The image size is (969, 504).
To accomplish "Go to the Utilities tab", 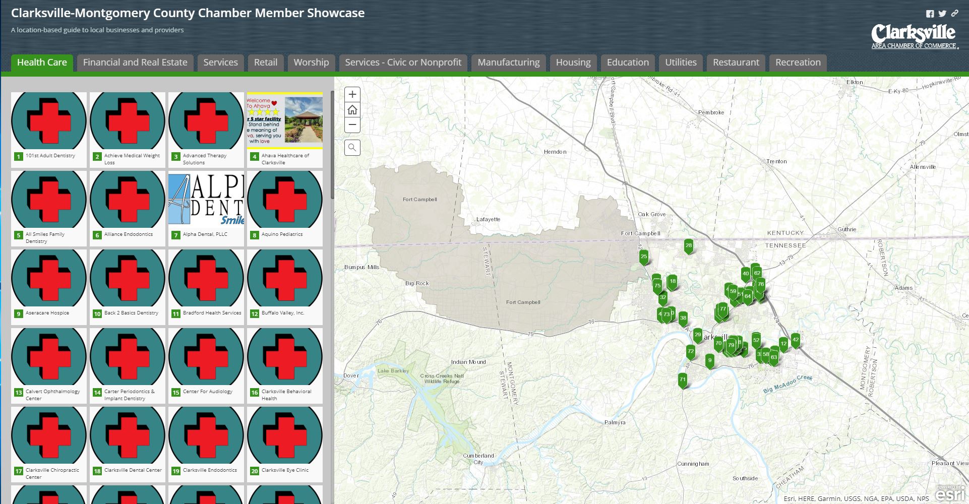I will pyautogui.click(x=681, y=63).
